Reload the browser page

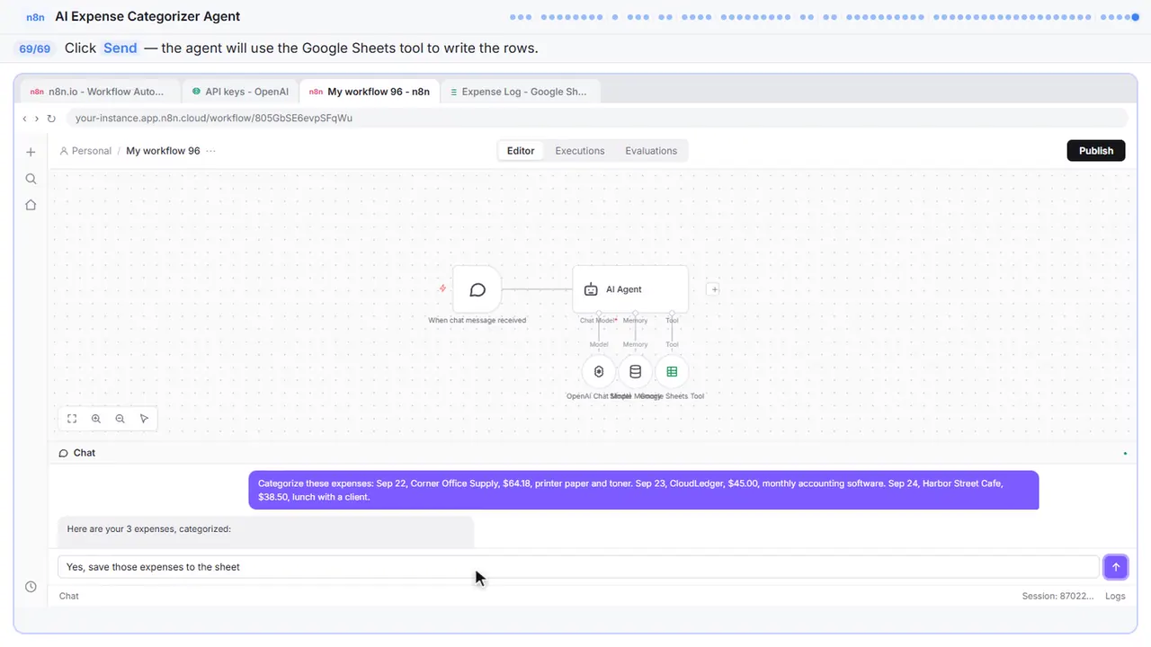tap(51, 118)
